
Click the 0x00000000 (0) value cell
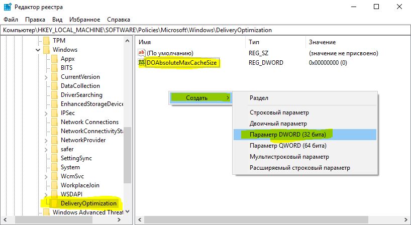coord(328,63)
